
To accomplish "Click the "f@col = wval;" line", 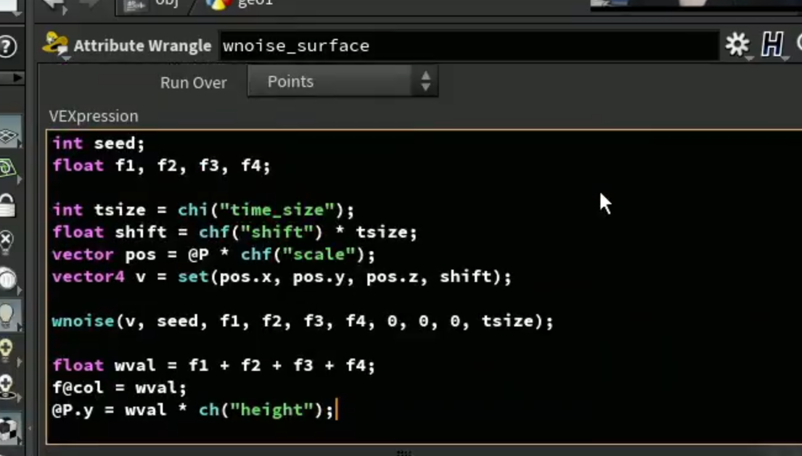I will coord(120,388).
